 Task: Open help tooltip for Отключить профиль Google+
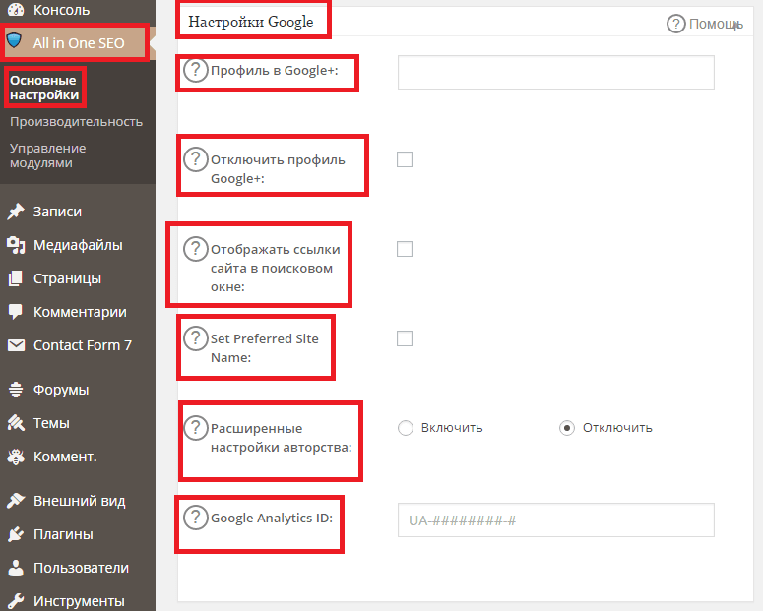click(x=196, y=159)
